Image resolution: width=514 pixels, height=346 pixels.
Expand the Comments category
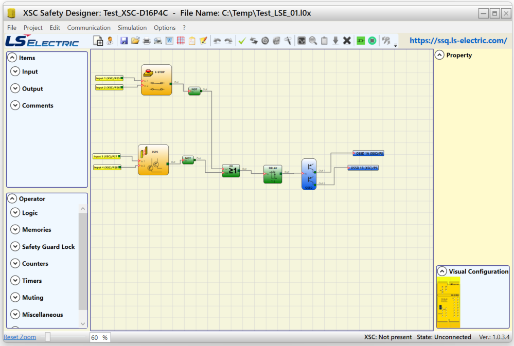point(15,105)
